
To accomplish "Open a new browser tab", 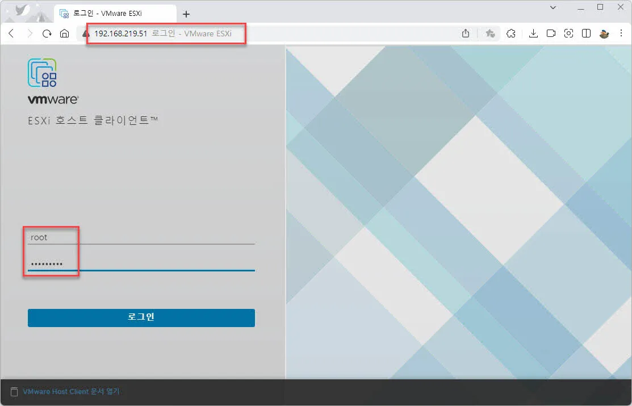I will point(186,12).
